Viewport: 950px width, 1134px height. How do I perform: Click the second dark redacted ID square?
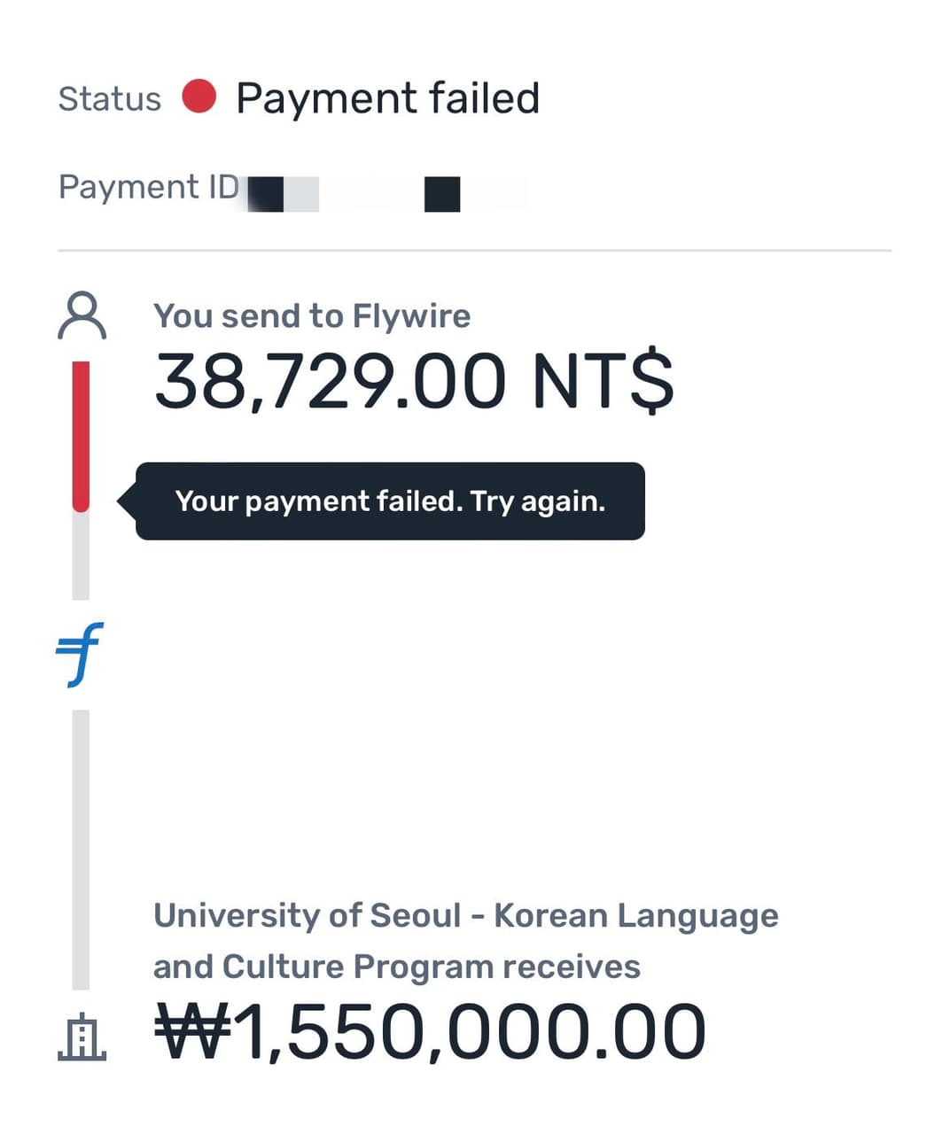tap(441, 194)
